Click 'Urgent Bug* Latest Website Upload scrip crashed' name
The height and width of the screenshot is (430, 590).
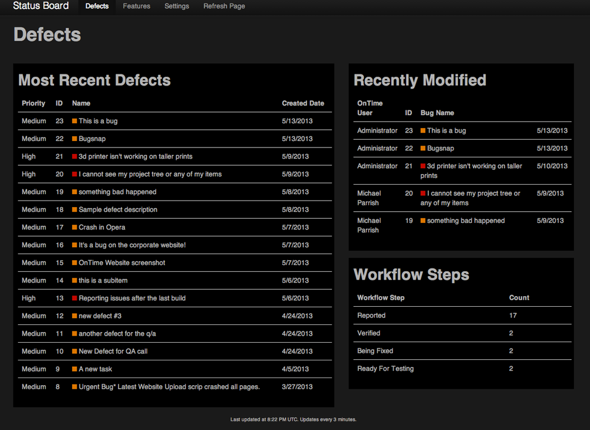coord(169,387)
